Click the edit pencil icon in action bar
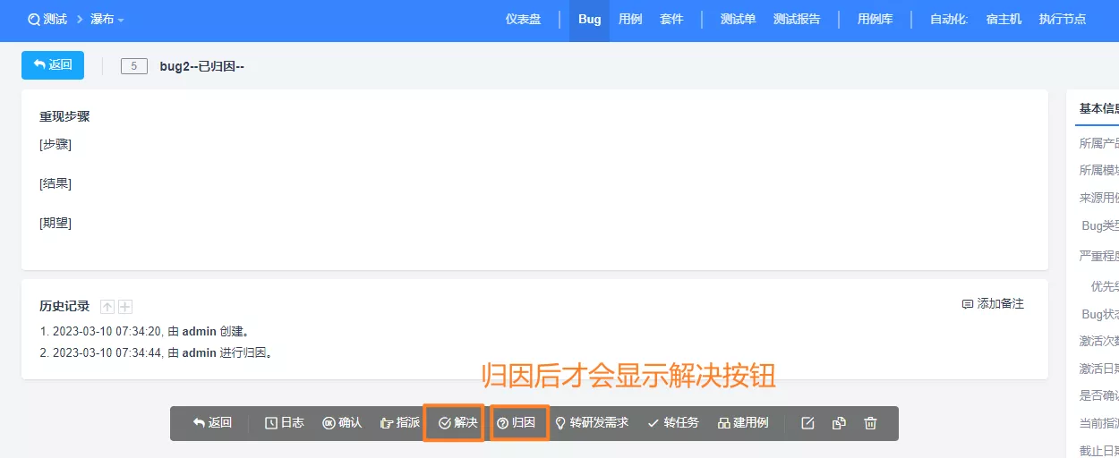The width and height of the screenshot is (1119, 458). click(x=807, y=423)
